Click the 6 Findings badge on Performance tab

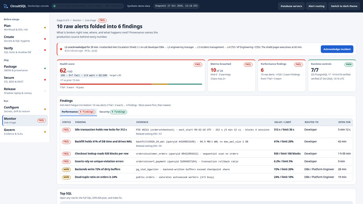(x=87, y=112)
